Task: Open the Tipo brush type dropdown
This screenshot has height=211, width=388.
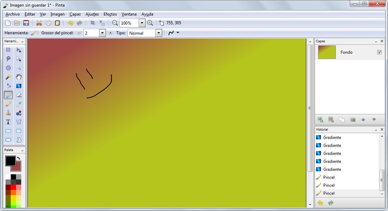Action: click(159, 33)
